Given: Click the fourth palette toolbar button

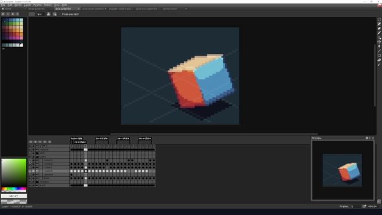Looking at the screenshot, I should tap(17, 14).
